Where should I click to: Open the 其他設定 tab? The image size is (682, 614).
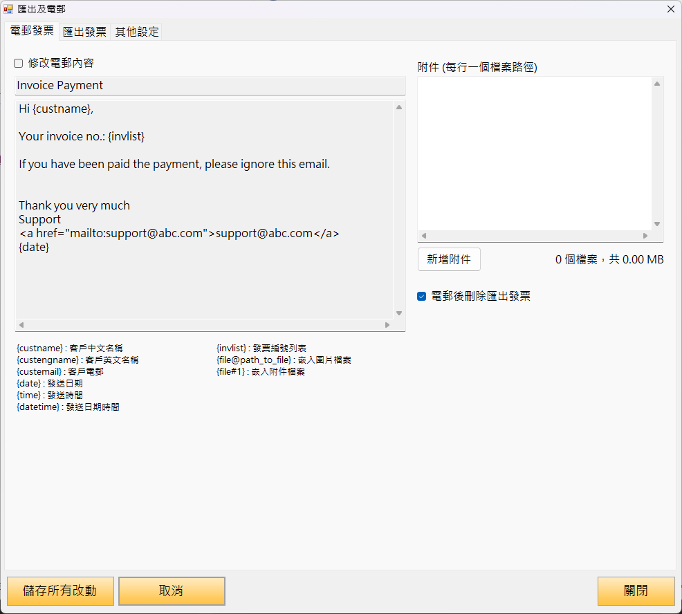pyautogui.click(x=137, y=32)
